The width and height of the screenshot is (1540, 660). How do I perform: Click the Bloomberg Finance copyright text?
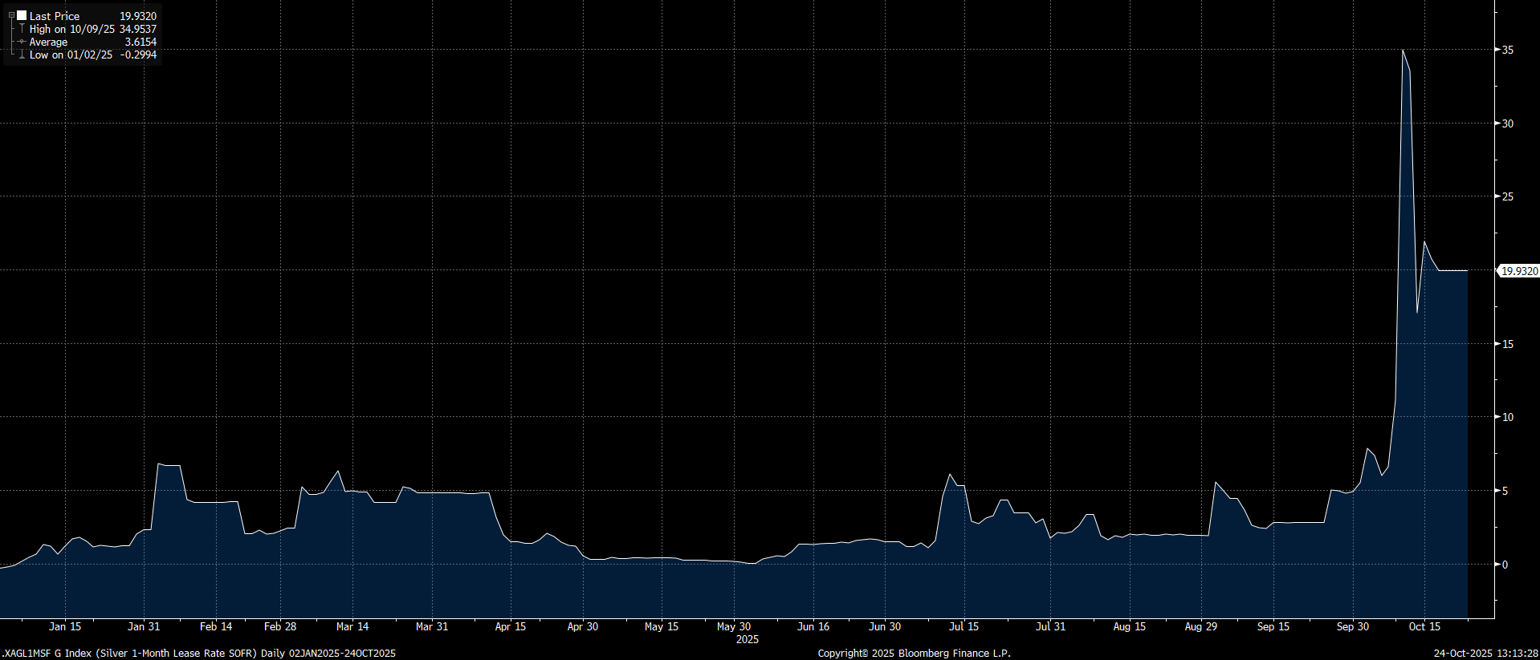tap(914, 653)
